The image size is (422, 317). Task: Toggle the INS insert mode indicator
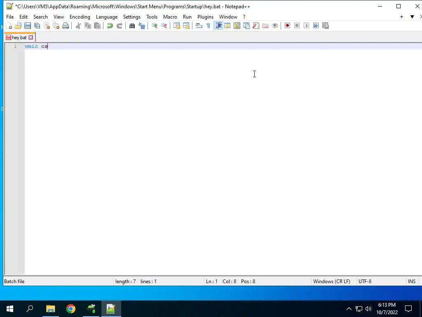(x=412, y=282)
